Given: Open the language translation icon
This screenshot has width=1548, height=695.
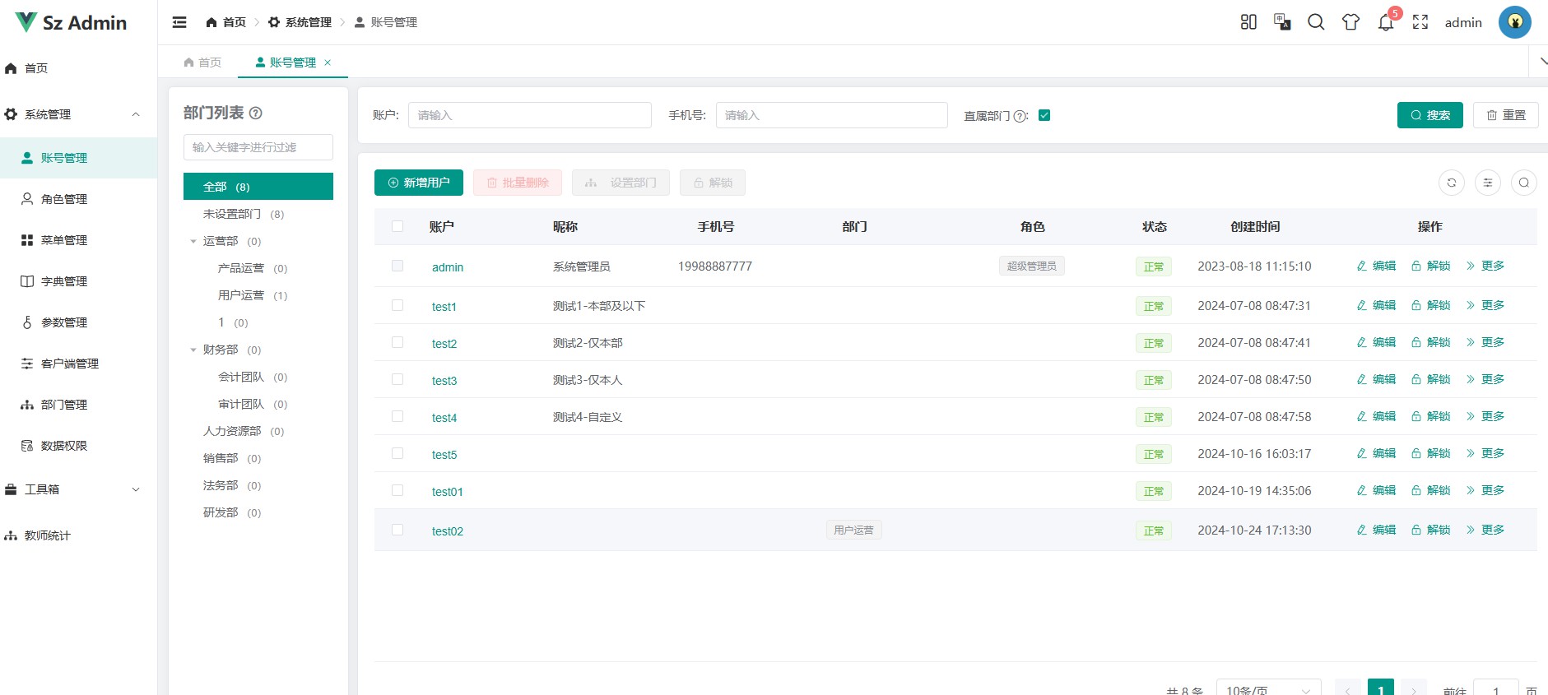Looking at the screenshot, I should point(1282,22).
